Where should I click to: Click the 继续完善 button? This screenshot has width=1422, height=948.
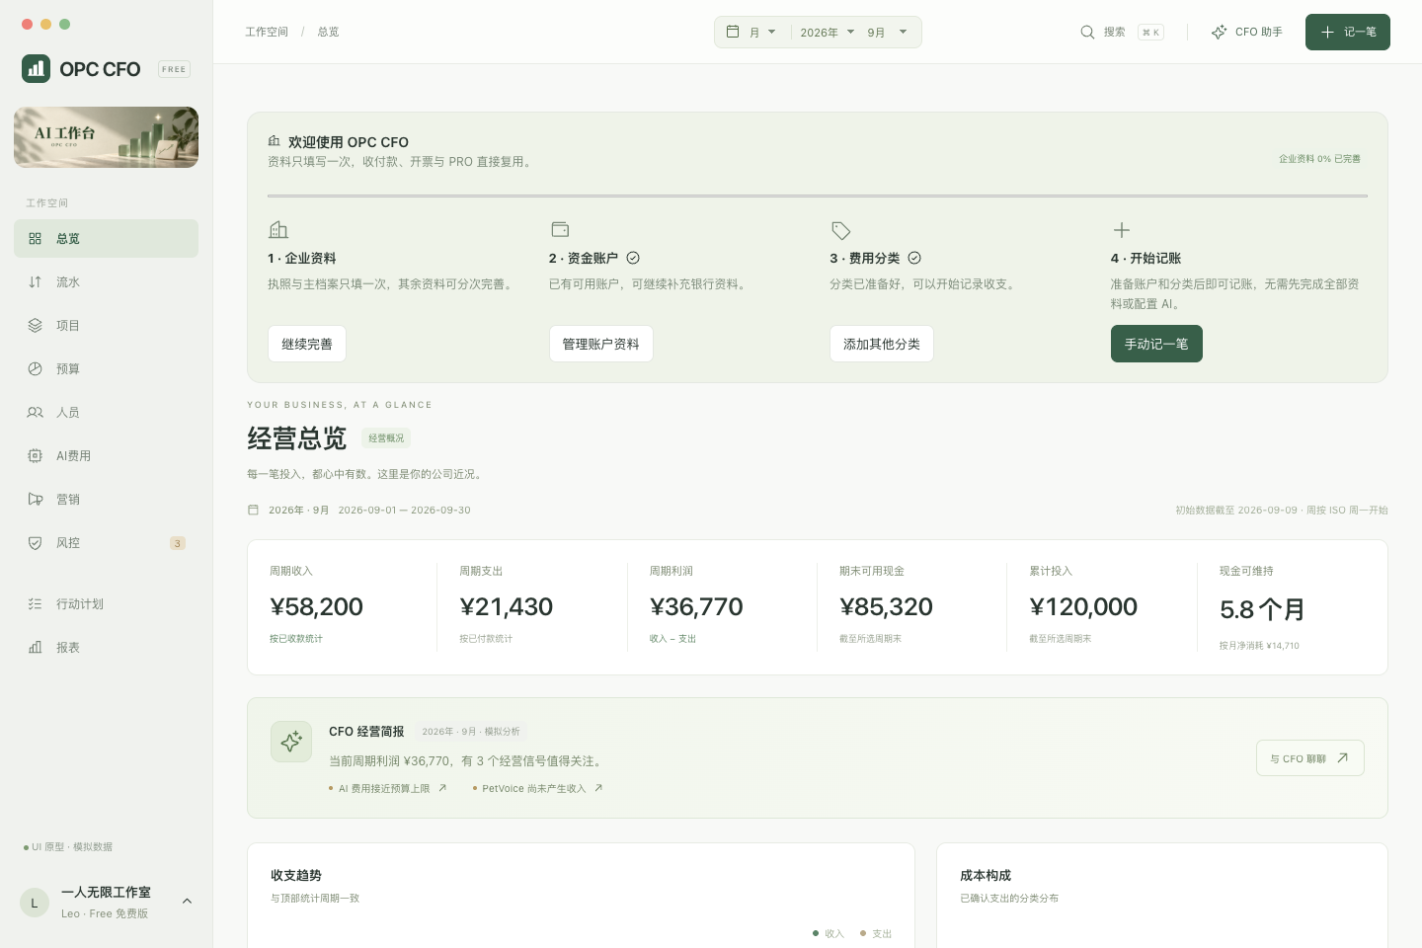[x=307, y=344]
